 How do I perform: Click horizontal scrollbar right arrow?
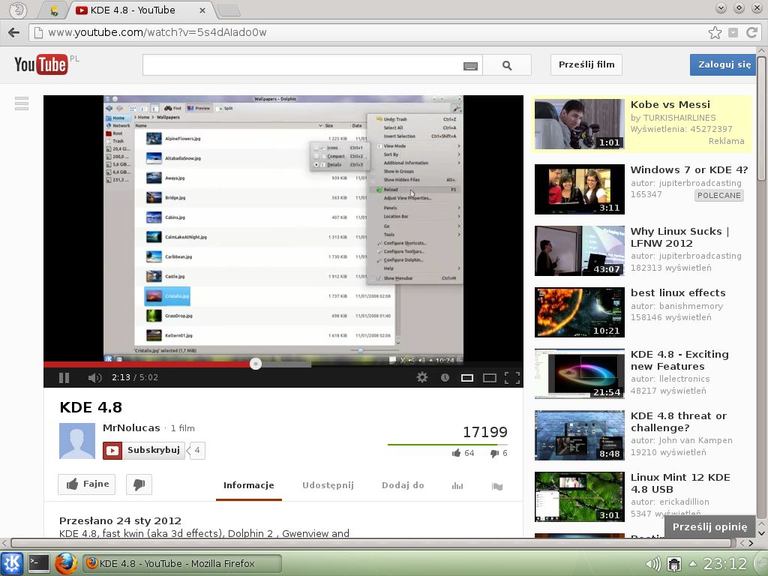[751, 543]
